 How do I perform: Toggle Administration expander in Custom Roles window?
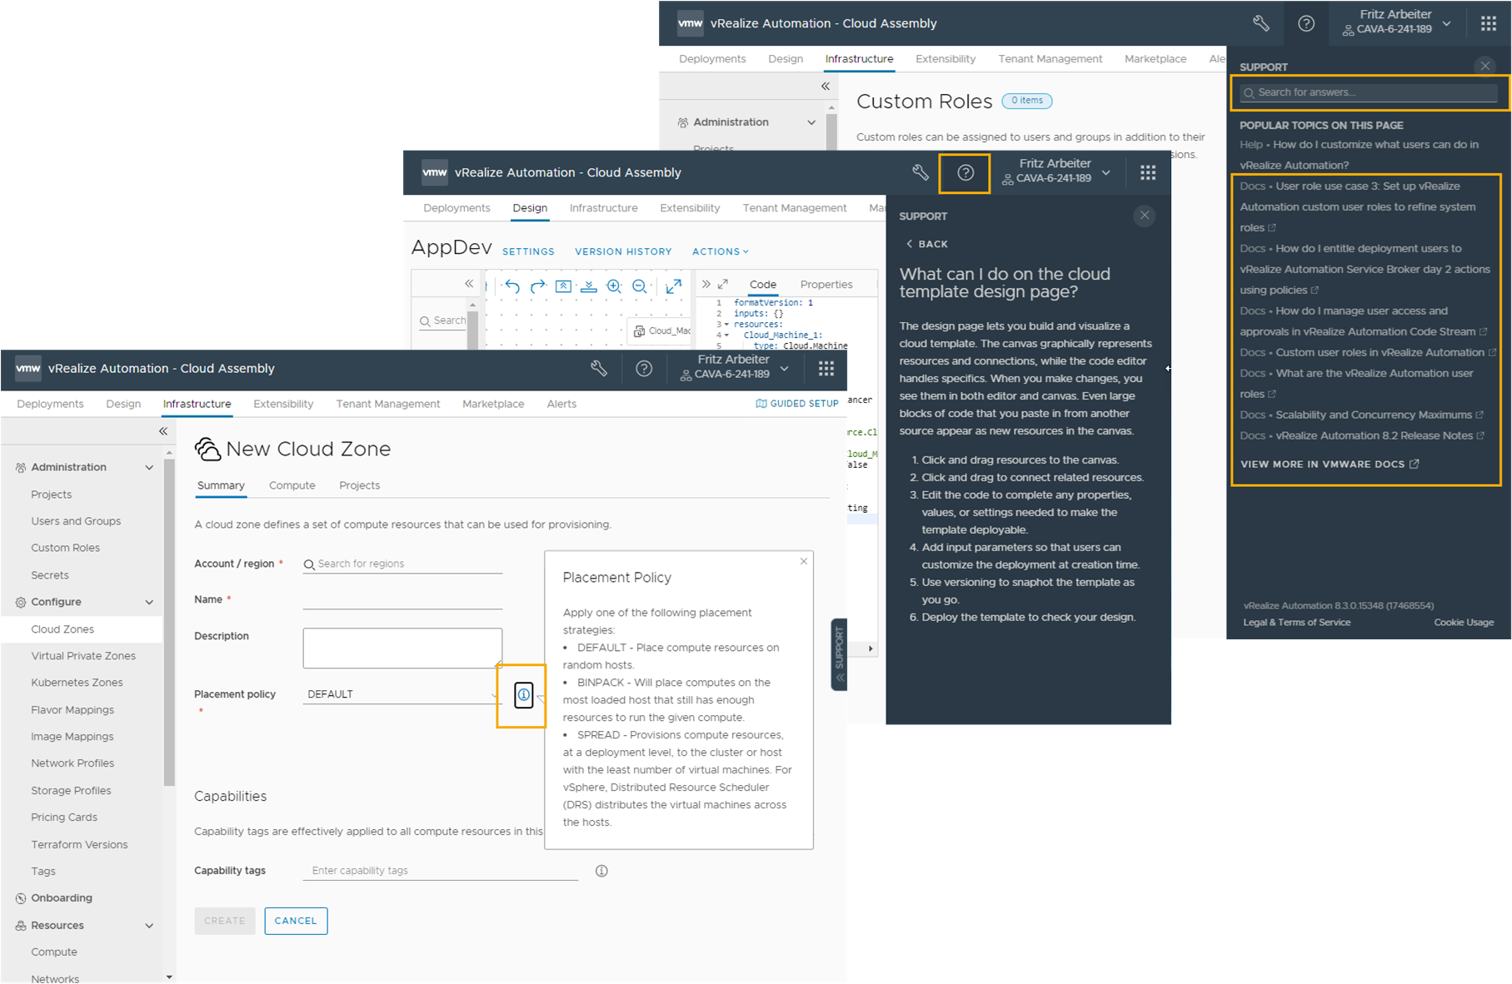click(x=811, y=122)
